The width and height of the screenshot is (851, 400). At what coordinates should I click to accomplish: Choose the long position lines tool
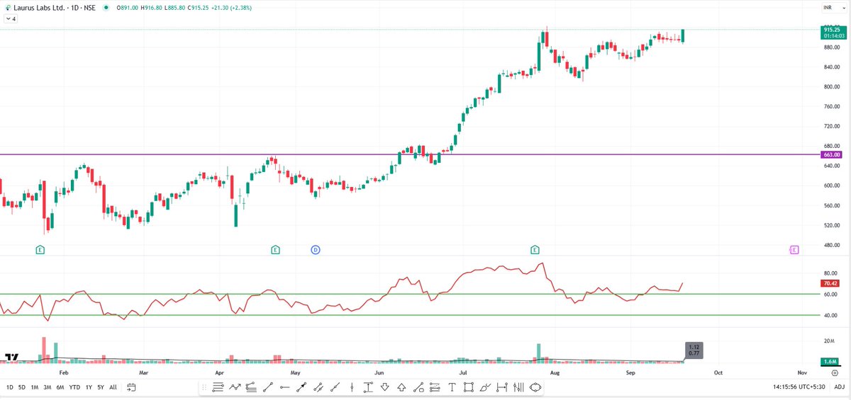coord(435,387)
